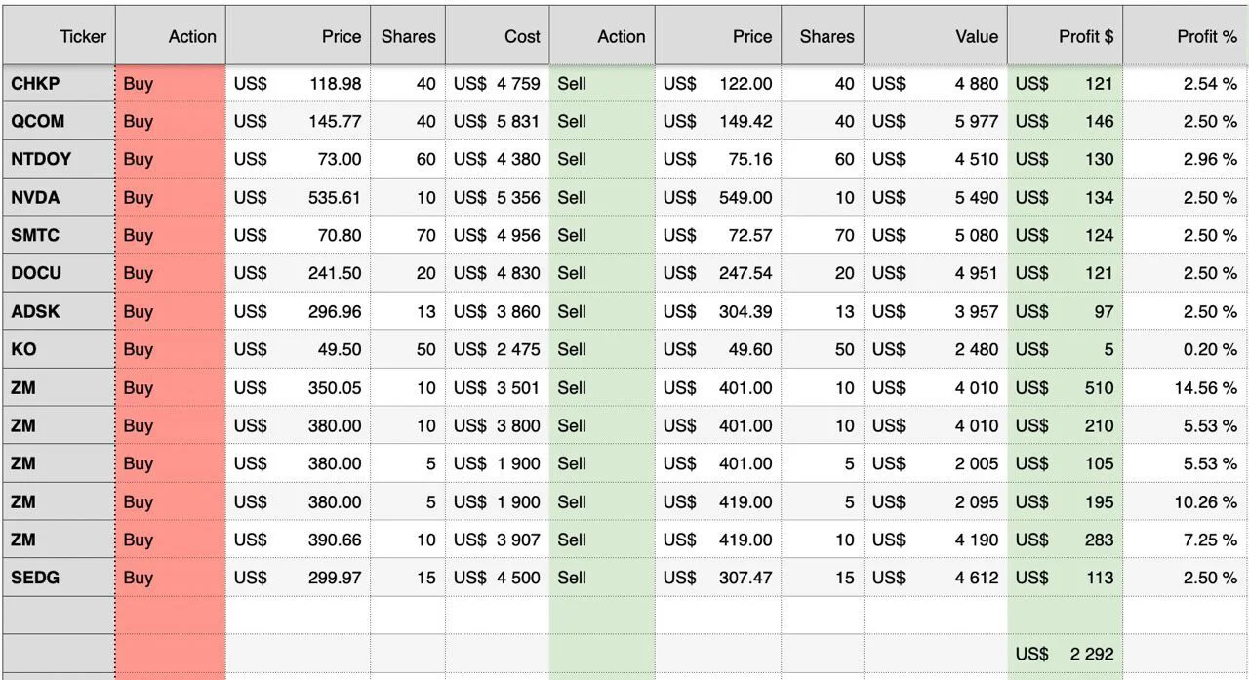Select the NVDA ticker cell
1249x680 pixels.
[60, 198]
